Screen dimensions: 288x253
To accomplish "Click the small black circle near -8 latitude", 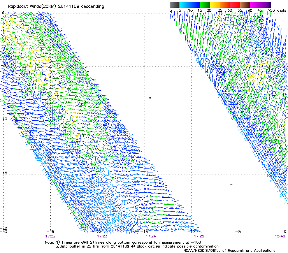I will 150,98.
